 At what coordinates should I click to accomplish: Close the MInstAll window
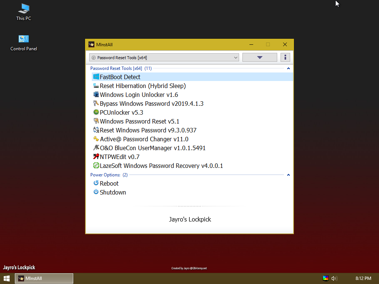tap(285, 44)
